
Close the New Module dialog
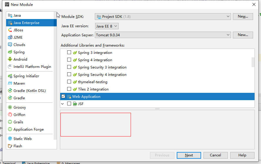(254, 4)
